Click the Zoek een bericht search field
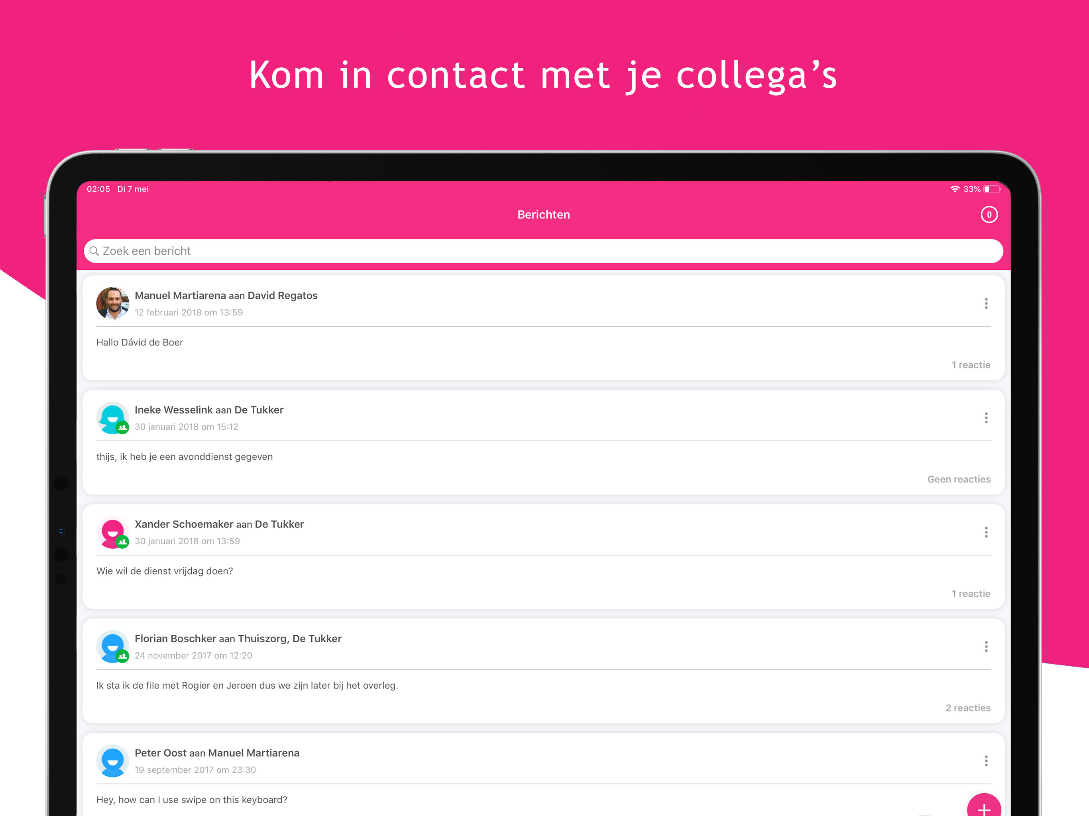 pos(544,251)
